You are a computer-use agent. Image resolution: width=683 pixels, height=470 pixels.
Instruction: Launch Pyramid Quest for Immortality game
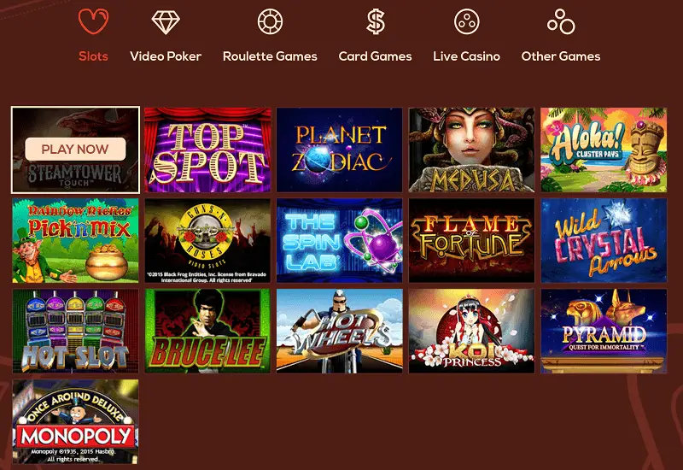(604, 331)
